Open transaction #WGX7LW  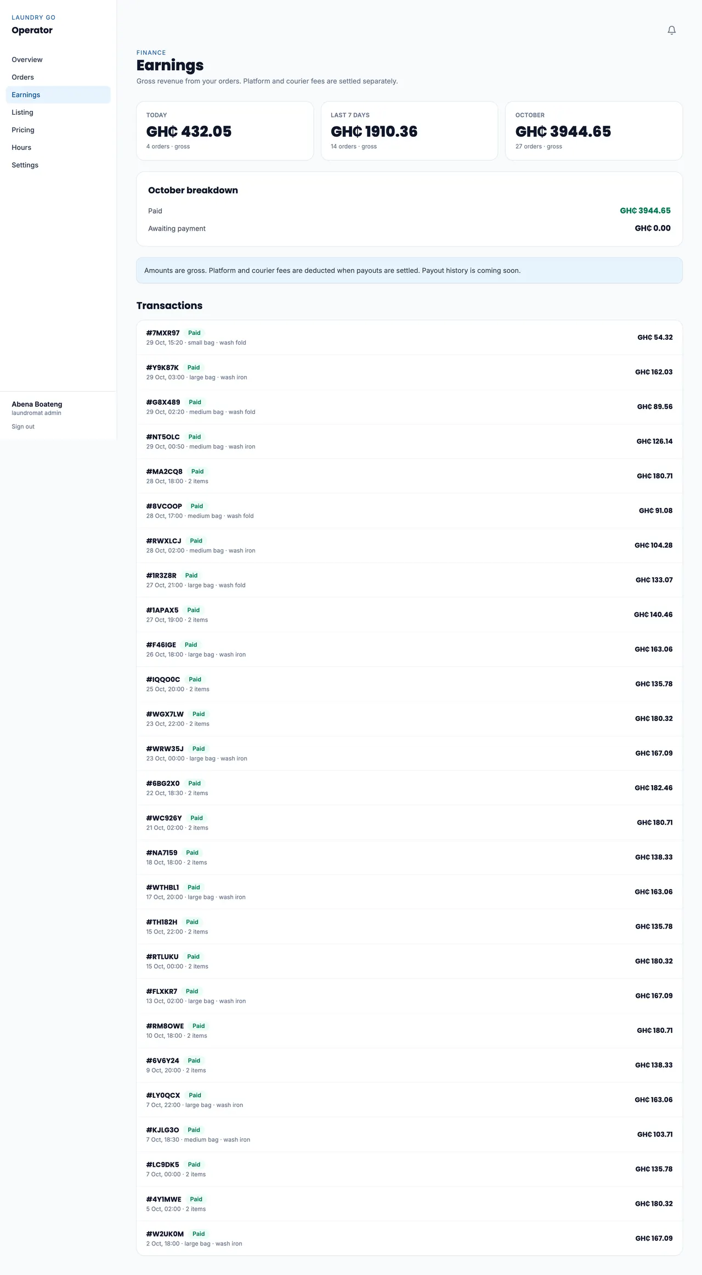point(409,718)
